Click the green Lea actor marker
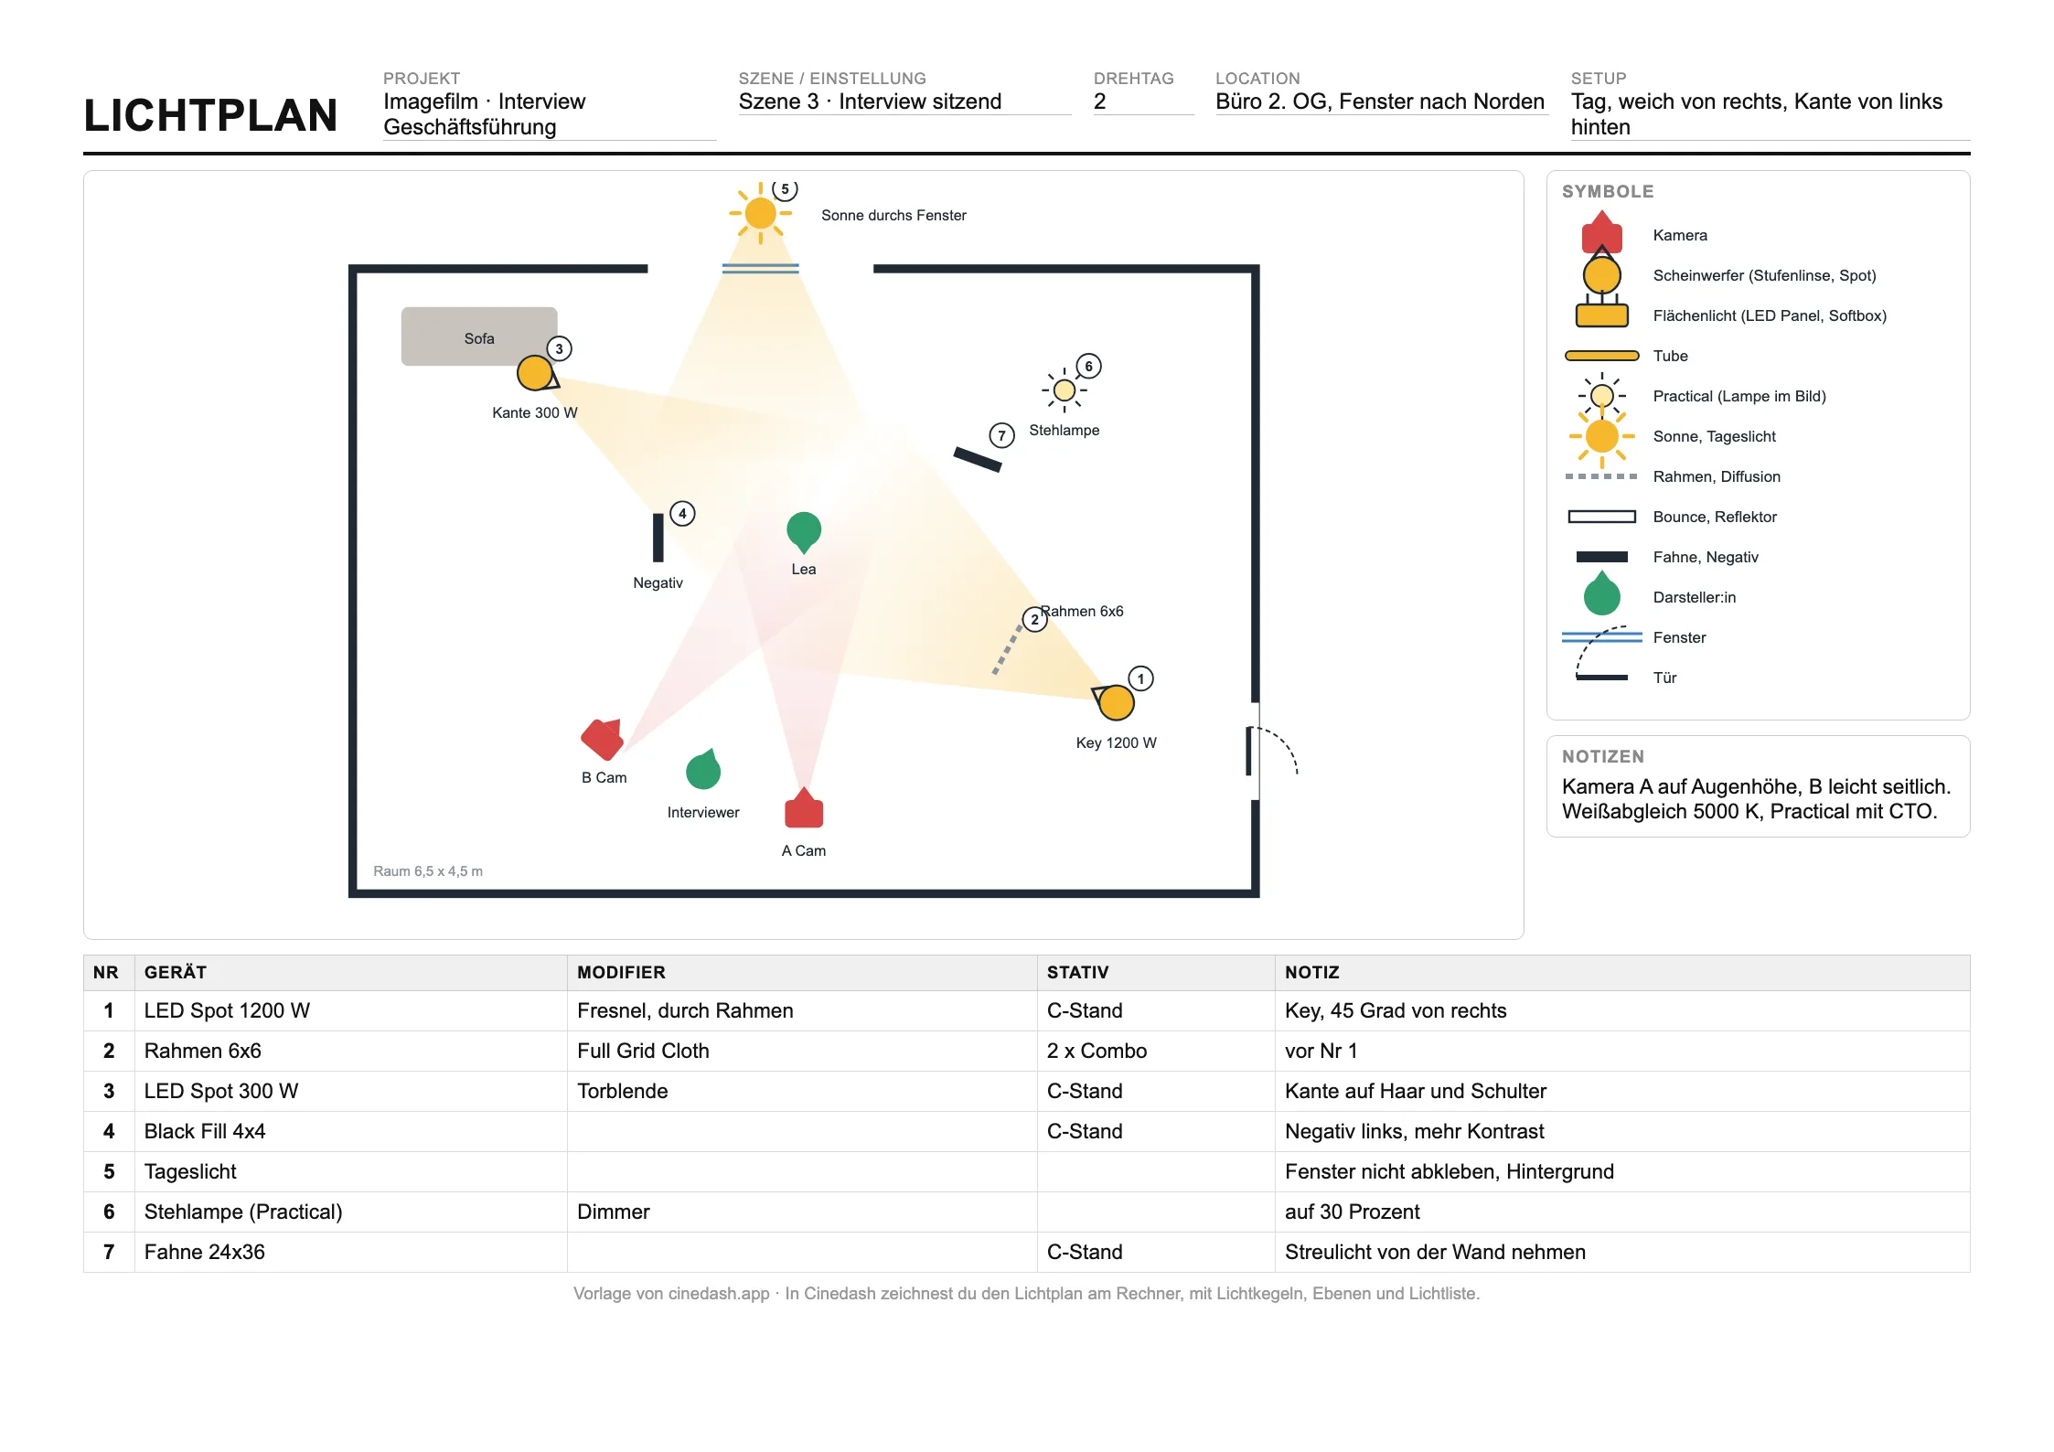The height and width of the screenshot is (1452, 2054). [x=804, y=532]
